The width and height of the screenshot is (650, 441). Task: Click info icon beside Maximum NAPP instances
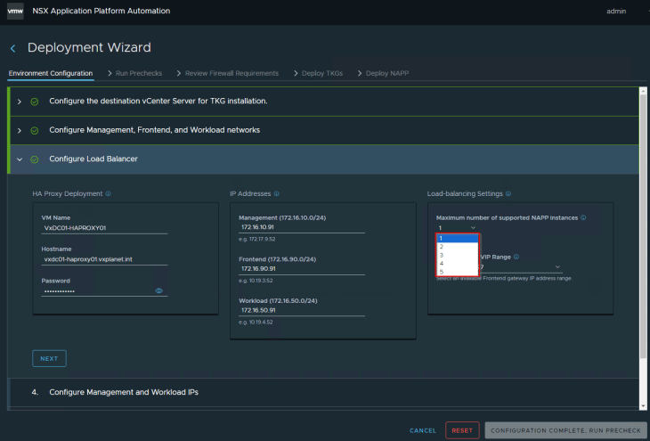coord(584,217)
